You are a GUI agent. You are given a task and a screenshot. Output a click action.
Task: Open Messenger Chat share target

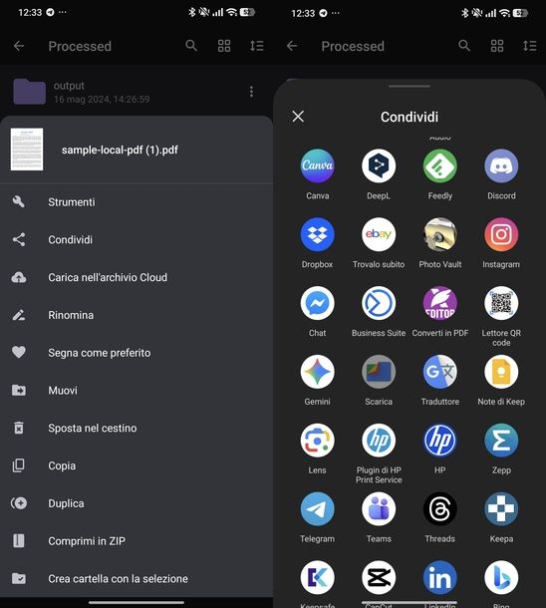click(318, 303)
